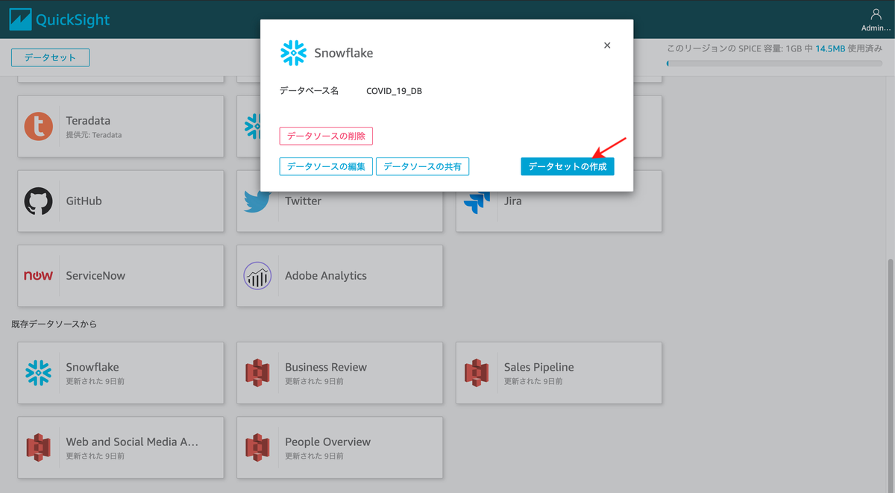This screenshot has height=493, width=895.
Task: Click the ServiceNow logo icon
Action: click(39, 275)
